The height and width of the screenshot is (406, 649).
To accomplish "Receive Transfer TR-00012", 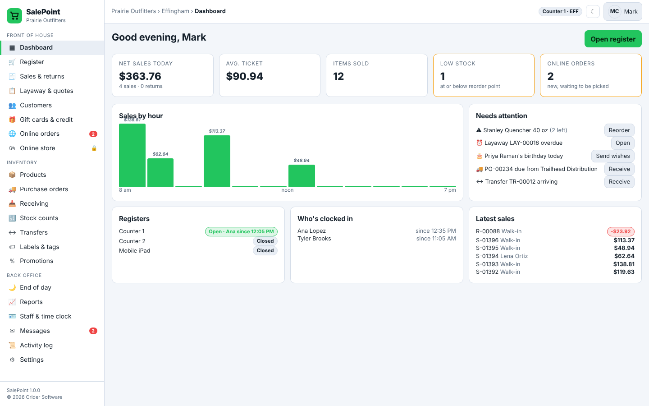I will coord(619,182).
